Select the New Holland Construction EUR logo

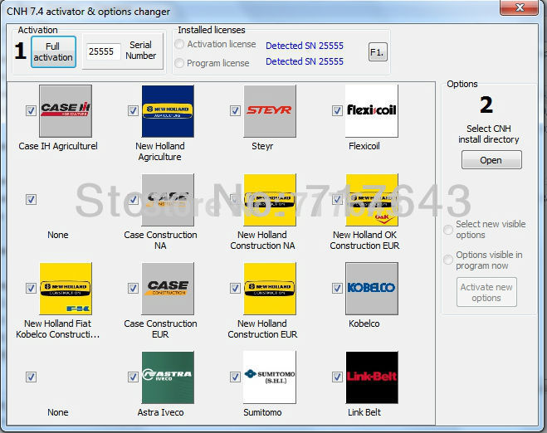(270, 289)
